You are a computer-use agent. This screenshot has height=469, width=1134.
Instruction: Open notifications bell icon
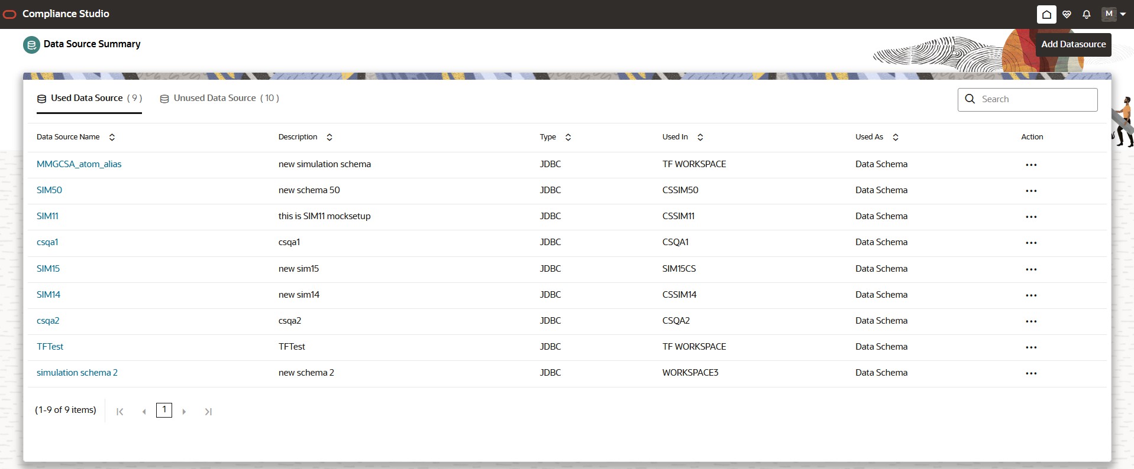point(1086,14)
